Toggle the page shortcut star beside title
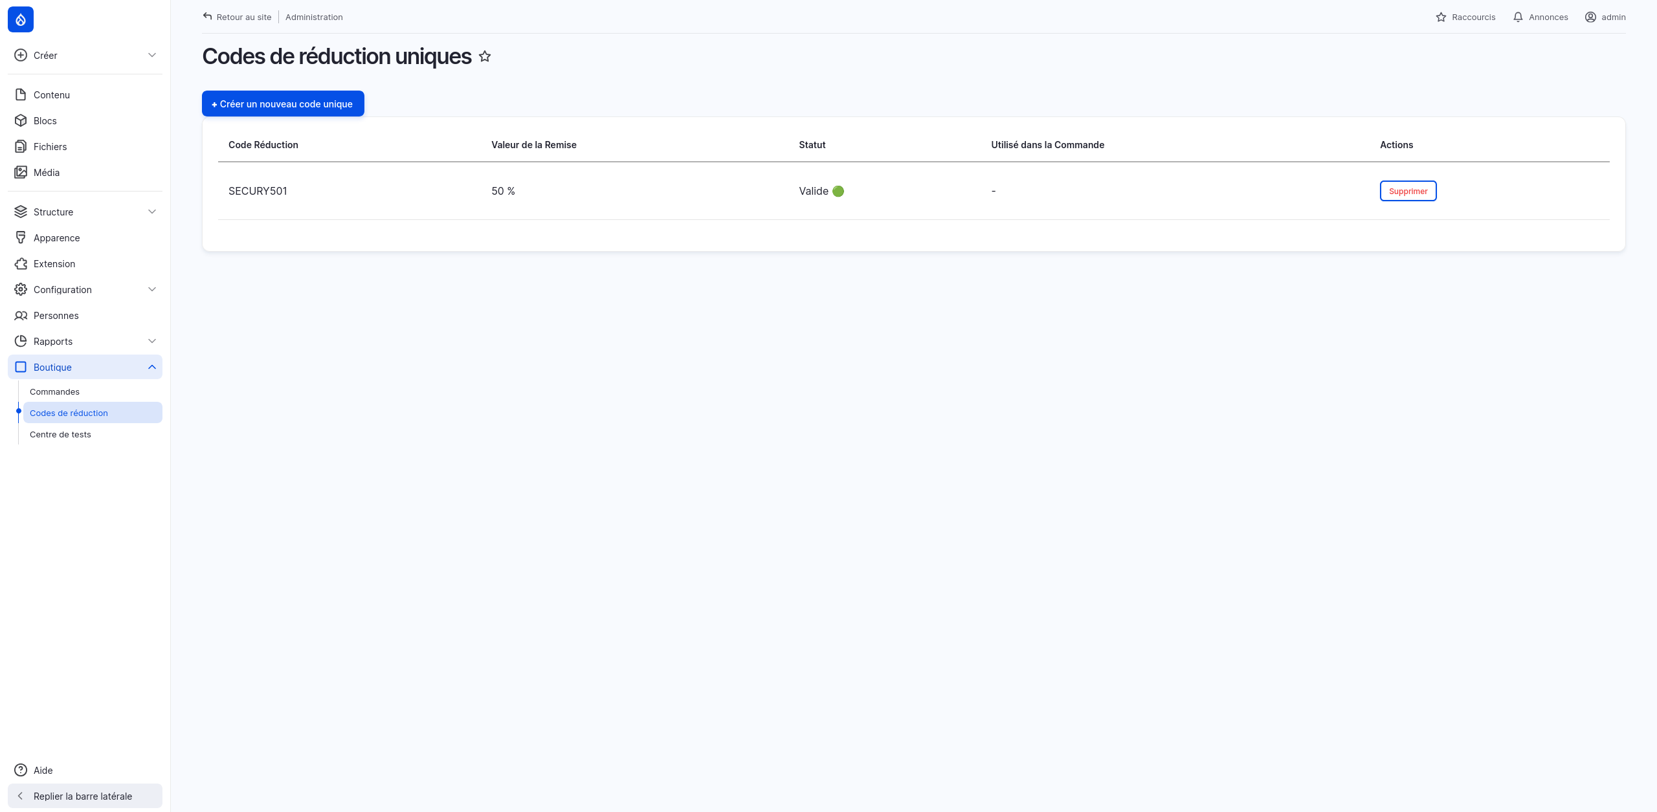Screen dimensions: 1657x812 tap(485, 56)
